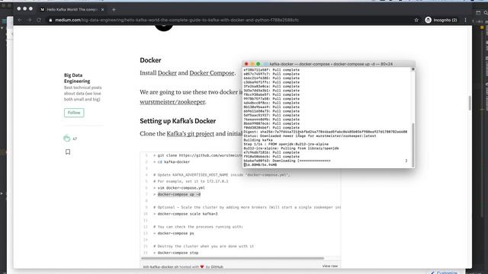This screenshot has width=488, height=274.
Task: Click the terminal folder proxy icon
Action: point(266,64)
